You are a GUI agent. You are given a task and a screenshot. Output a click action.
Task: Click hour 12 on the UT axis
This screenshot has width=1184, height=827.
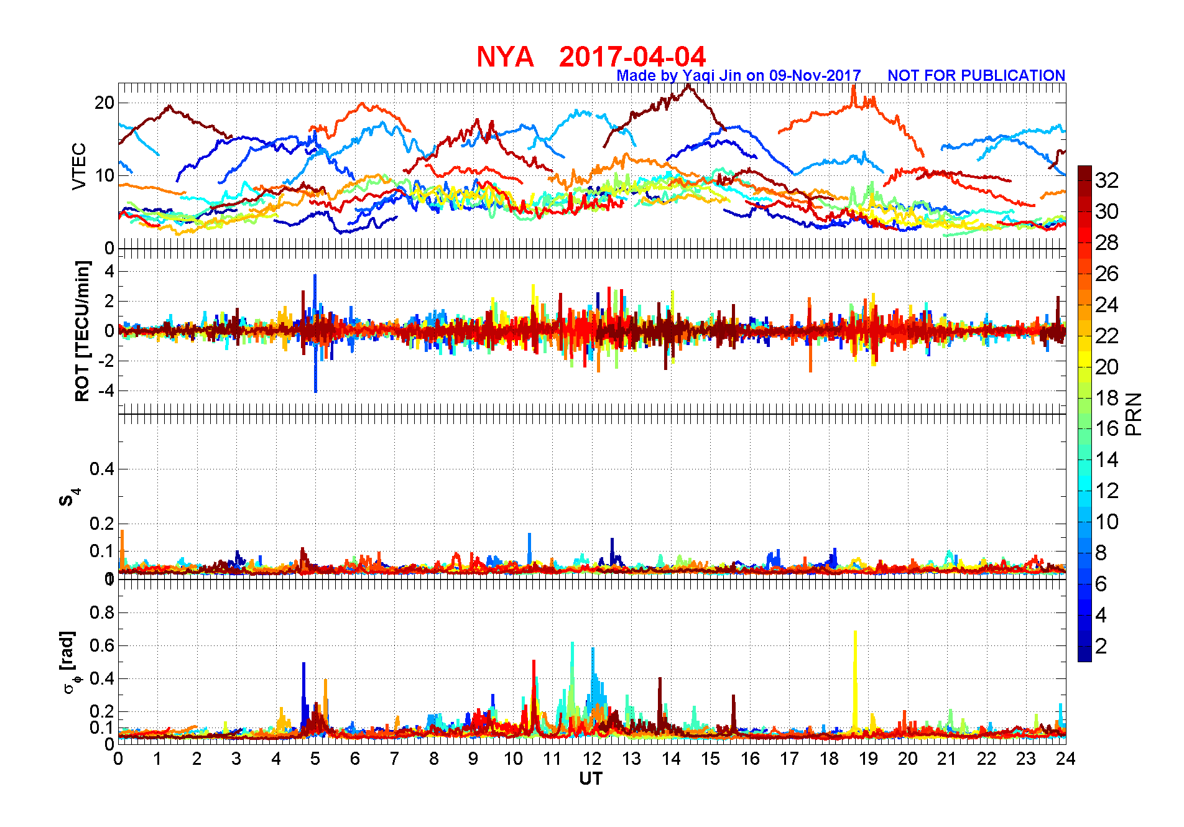pyautogui.click(x=592, y=759)
